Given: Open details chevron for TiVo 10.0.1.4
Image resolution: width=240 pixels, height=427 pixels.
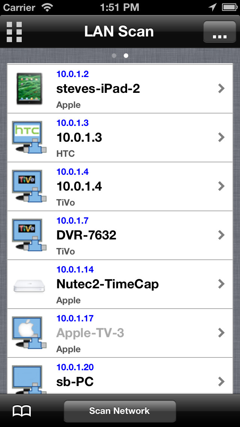Looking at the screenshot, I should pos(222,186).
